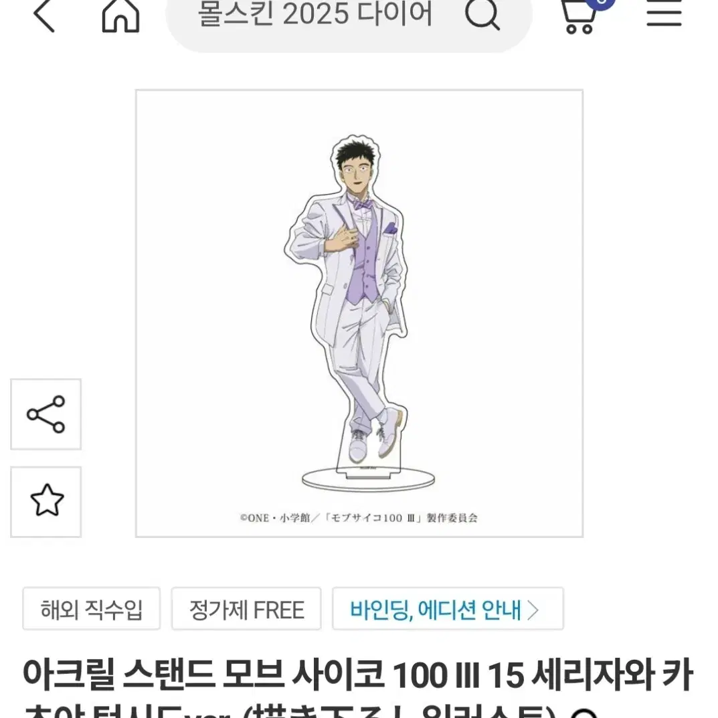Select the 해외 직수입 tag

pos(92,610)
